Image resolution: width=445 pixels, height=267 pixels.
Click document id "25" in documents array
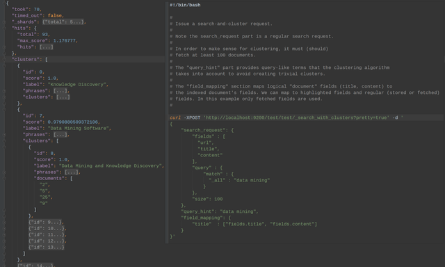click(x=44, y=197)
